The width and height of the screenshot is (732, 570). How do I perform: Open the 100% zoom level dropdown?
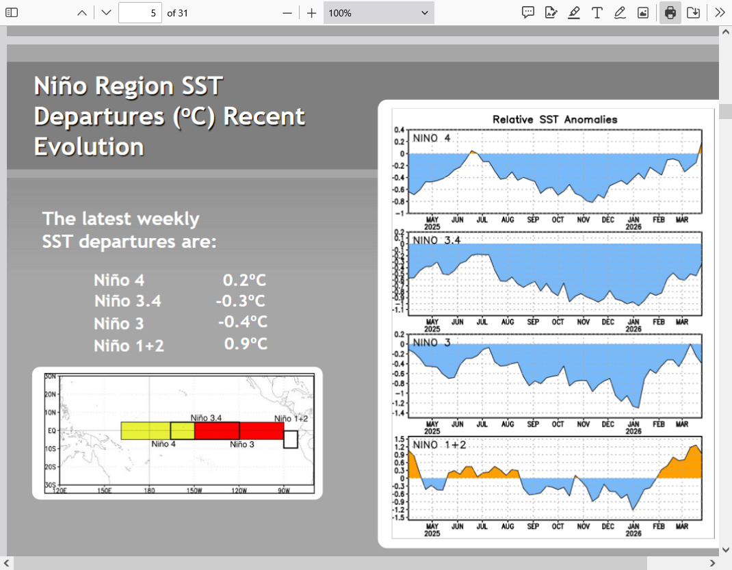pos(378,12)
